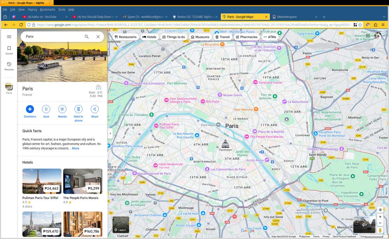Select the Things to do chip

(x=173, y=37)
